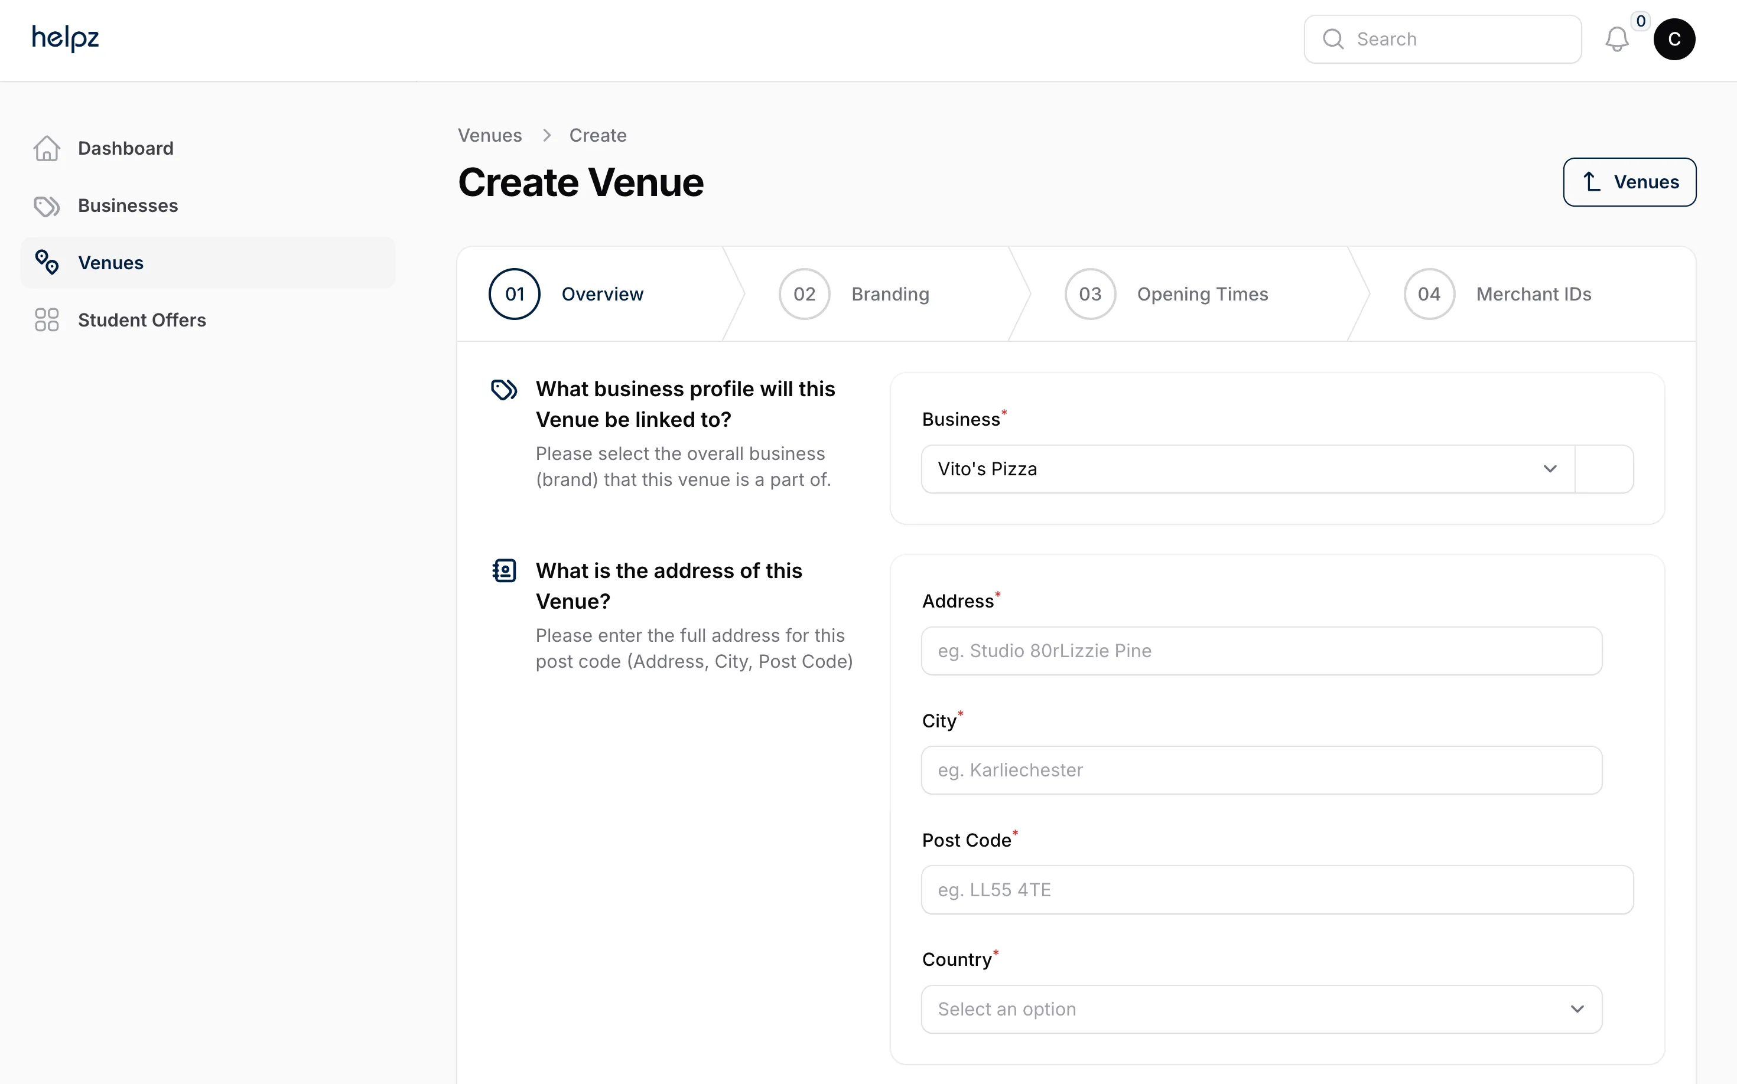The height and width of the screenshot is (1084, 1737).
Task: Click the Businesses tag icon in sidebar
Action: (x=47, y=205)
